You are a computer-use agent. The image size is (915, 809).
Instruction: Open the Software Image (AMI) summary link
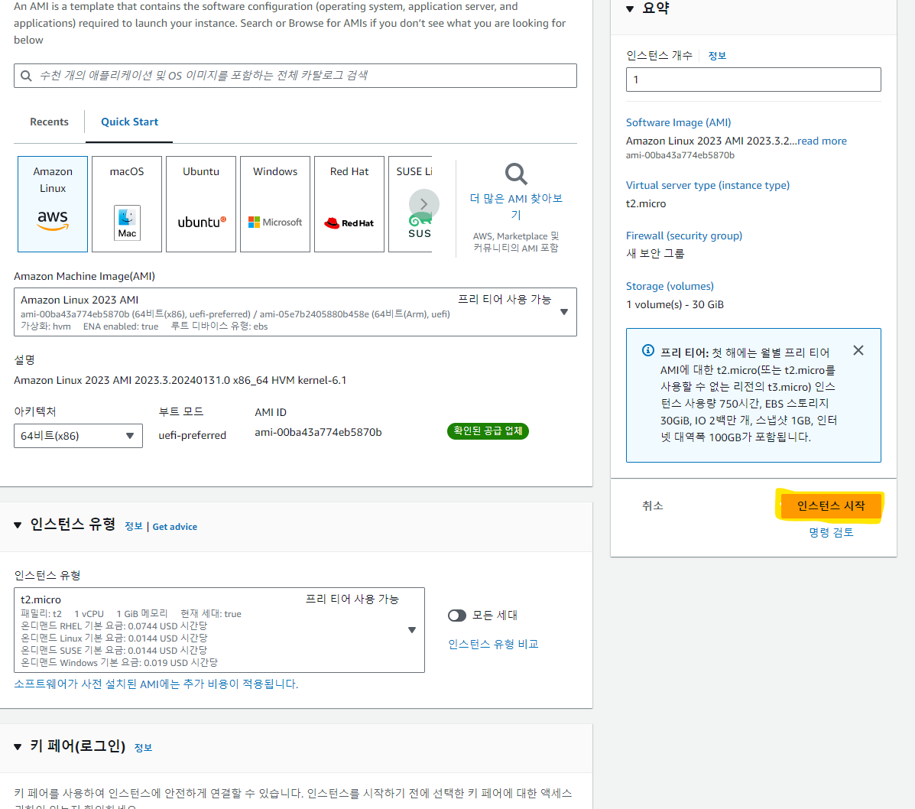[678, 122]
